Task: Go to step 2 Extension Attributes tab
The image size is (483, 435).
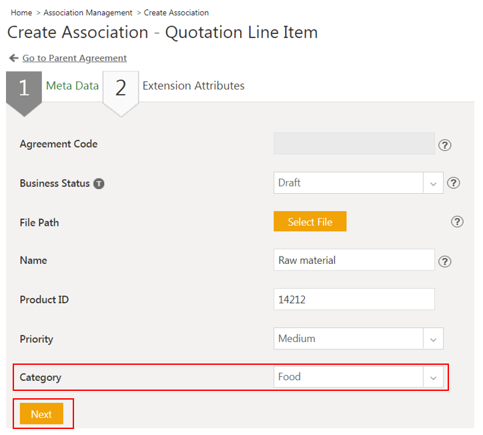Action: 193,86
